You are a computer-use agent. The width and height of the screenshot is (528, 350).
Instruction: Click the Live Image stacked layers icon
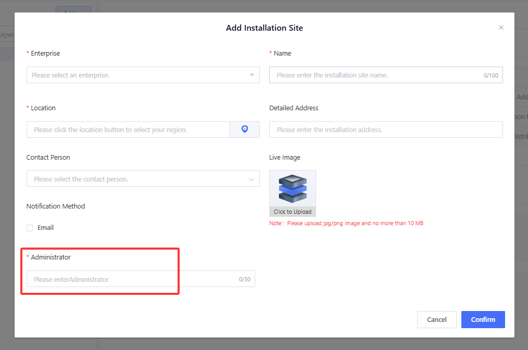coord(293,188)
